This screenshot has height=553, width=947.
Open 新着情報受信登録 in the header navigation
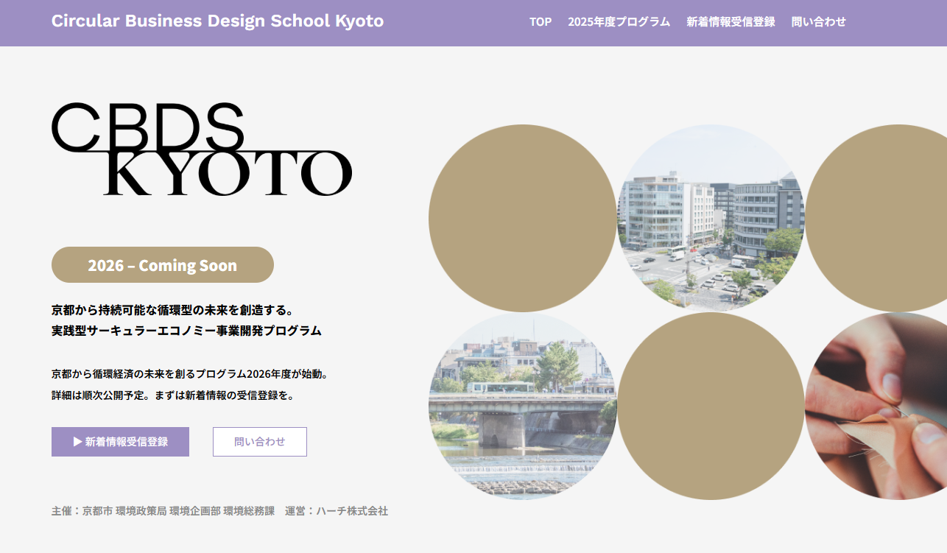[731, 21]
